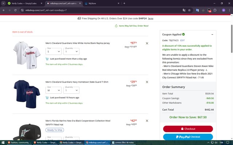Image resolution: width=233 pixels, height=145 pixels.
Task: Switch to Verify Codes — SimplyCodes tab
Action: click(x=24, y=3)
